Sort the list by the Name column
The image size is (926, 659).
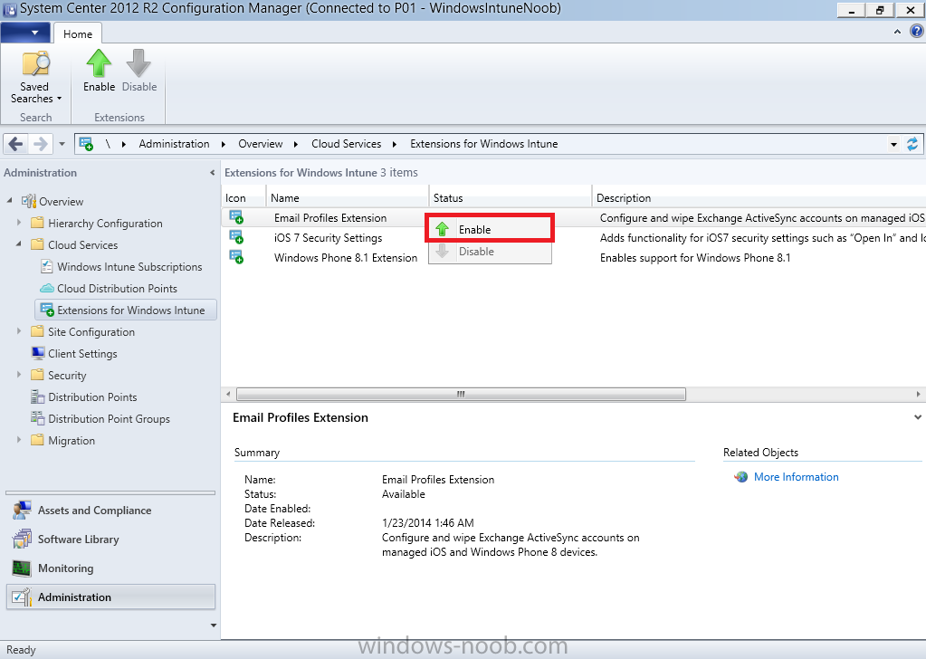coord(348,198)
